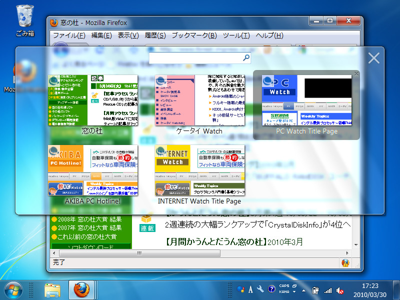Open the 編集(E) menu
400x300 pixels.
(x=101, y=35)
